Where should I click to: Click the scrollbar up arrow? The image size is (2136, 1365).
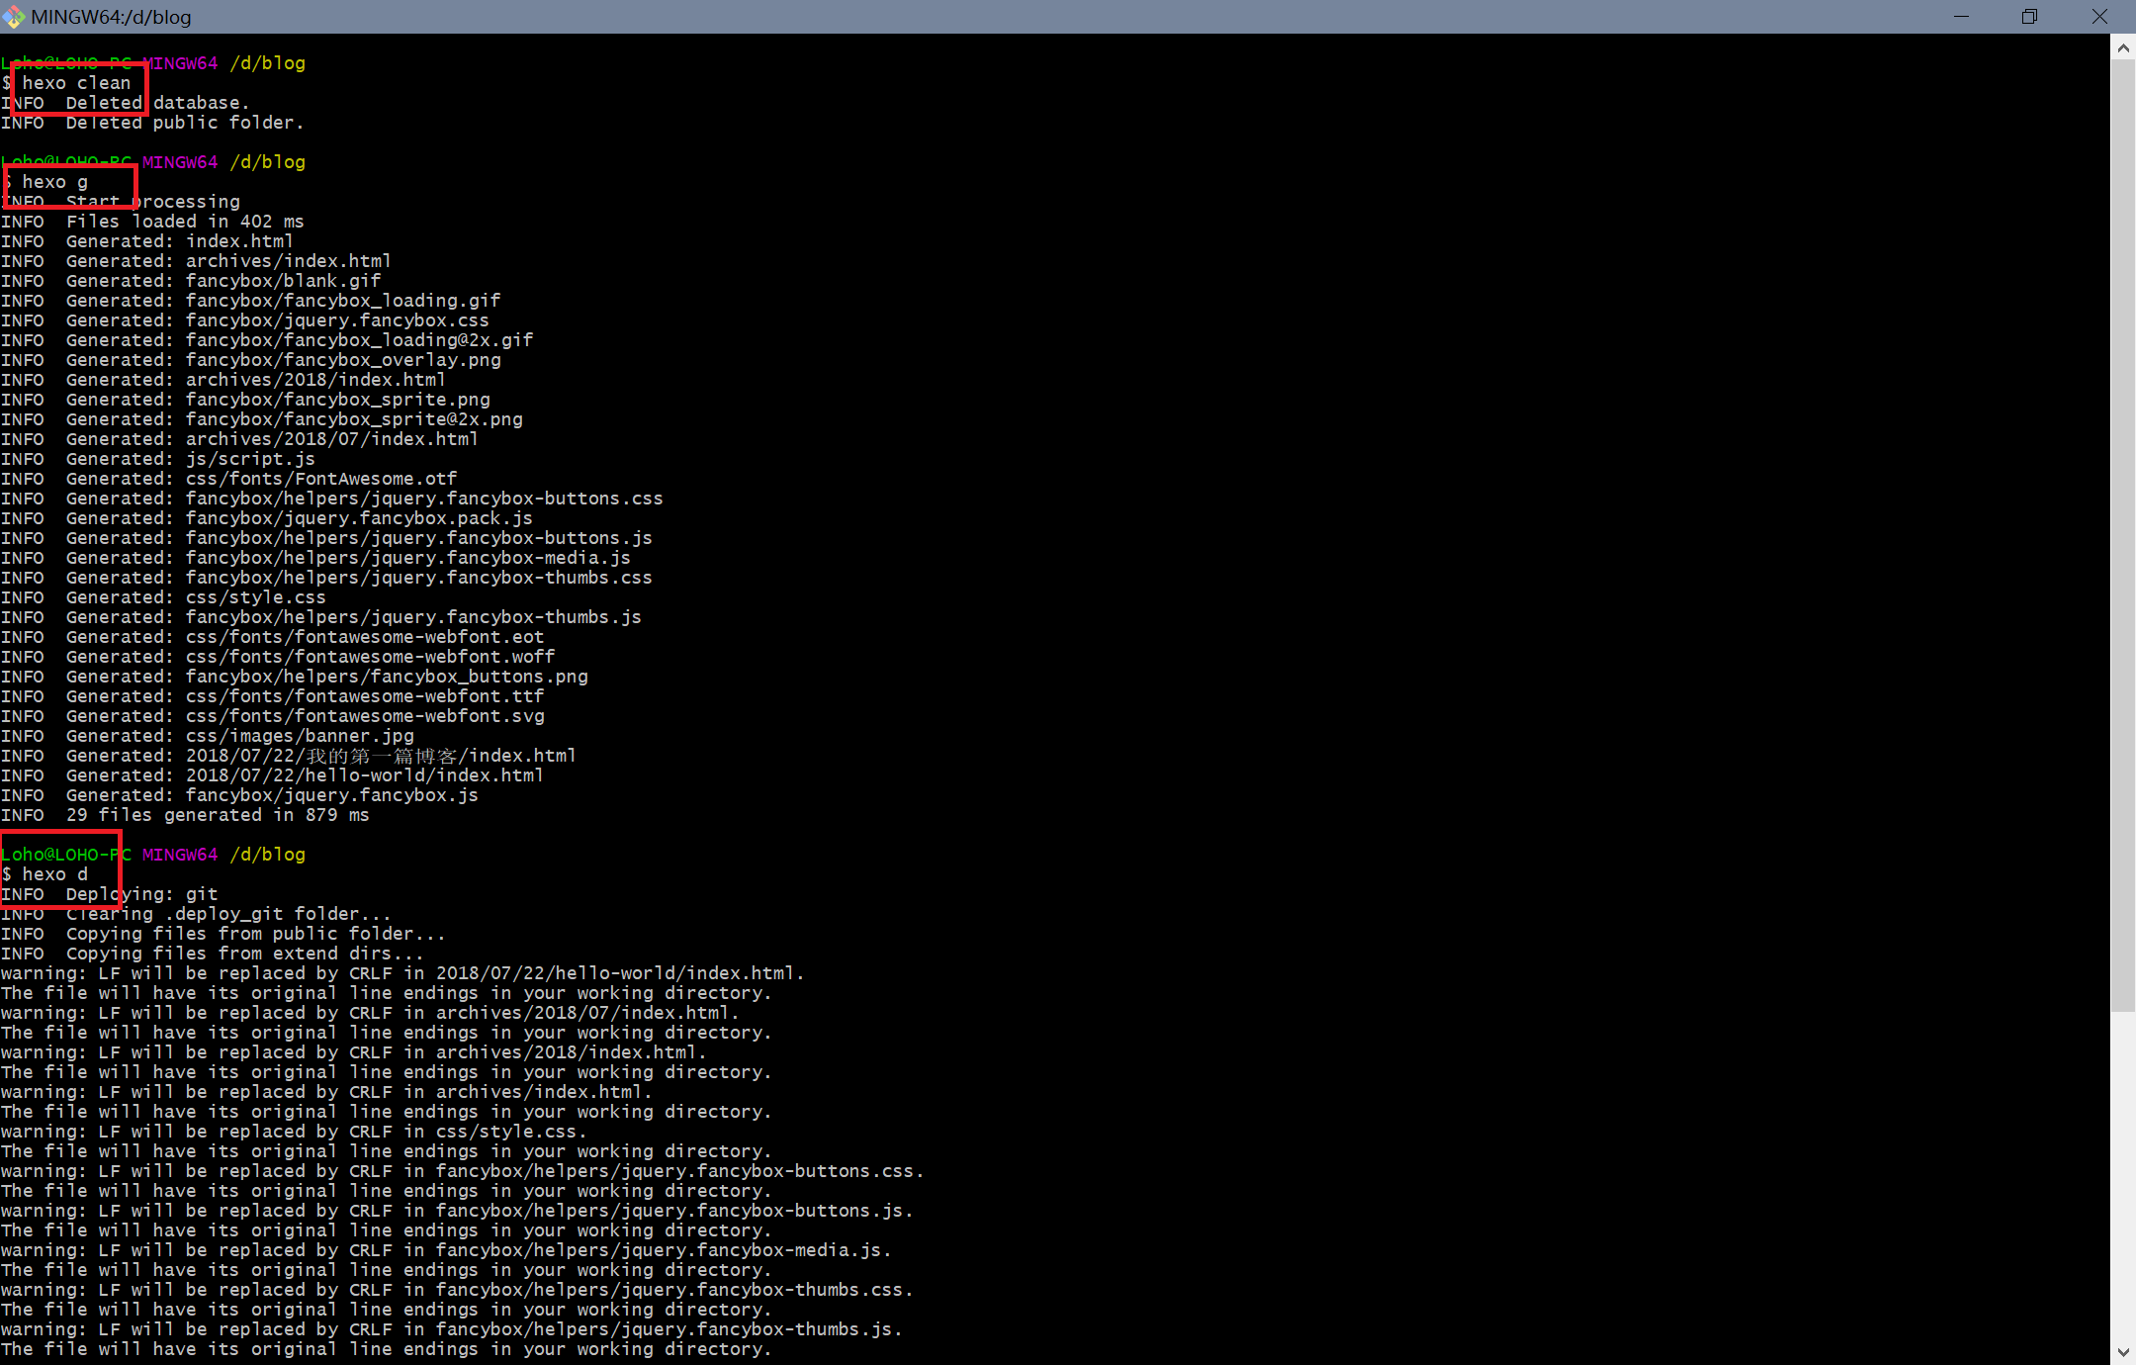pyautogui.click(x=2123, y=47)
